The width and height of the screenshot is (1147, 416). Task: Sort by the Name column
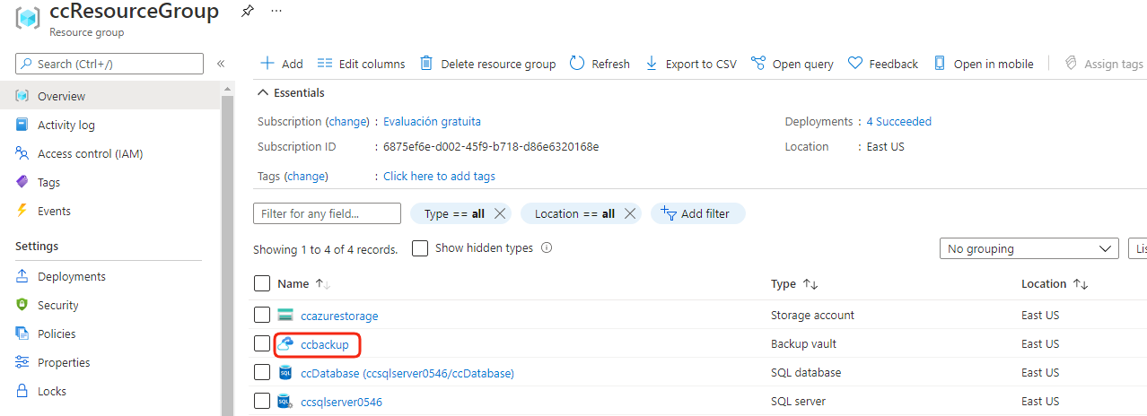point(304,283)
